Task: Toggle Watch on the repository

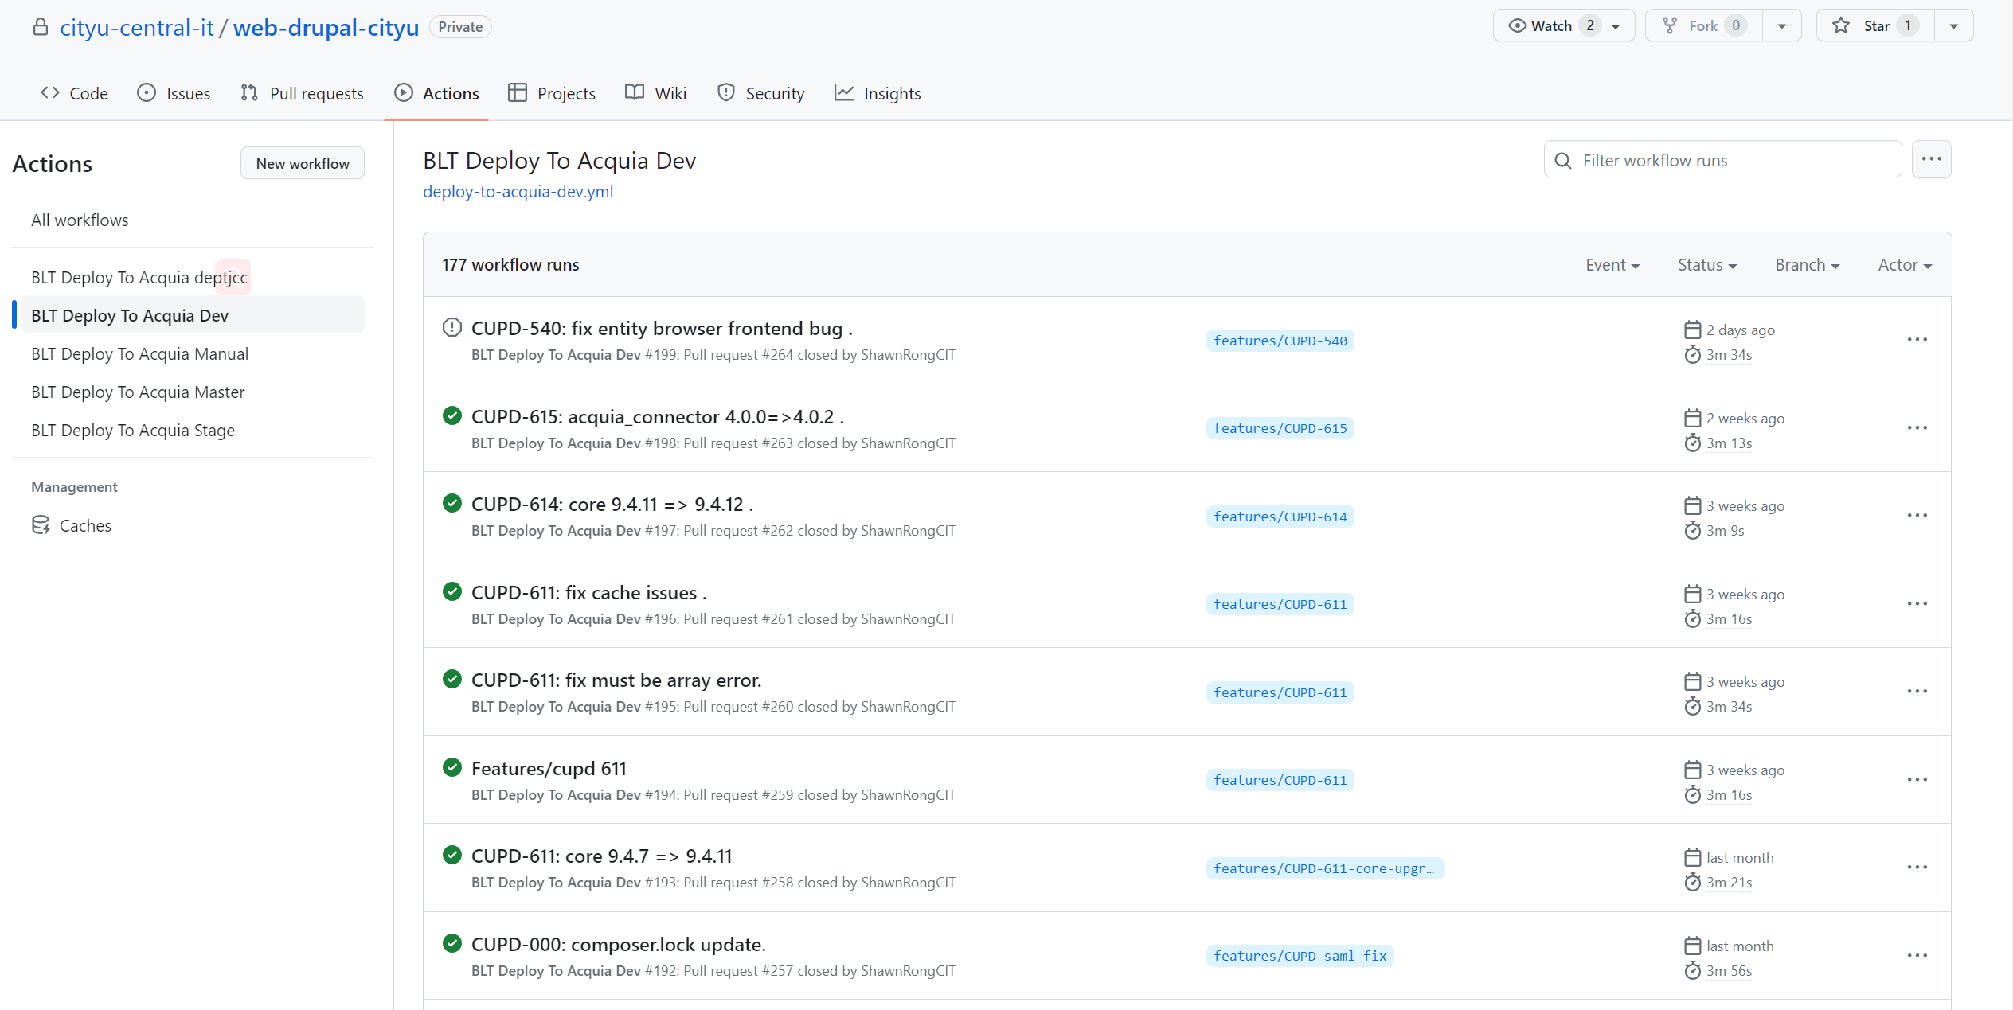Action: (x=1551, y=25)
